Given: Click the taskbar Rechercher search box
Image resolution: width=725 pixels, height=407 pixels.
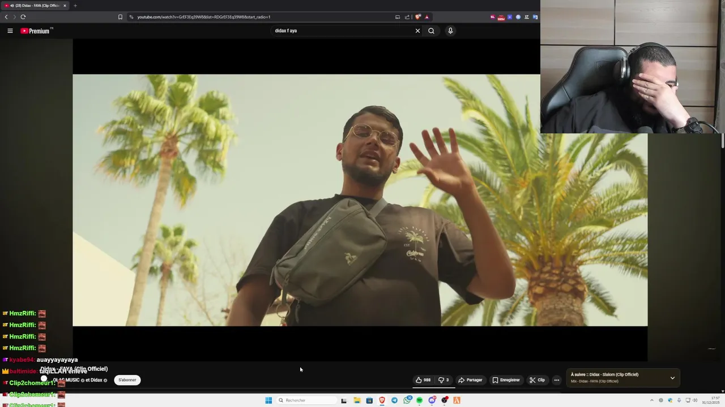Looking at the screenshot, I should 305,400.
